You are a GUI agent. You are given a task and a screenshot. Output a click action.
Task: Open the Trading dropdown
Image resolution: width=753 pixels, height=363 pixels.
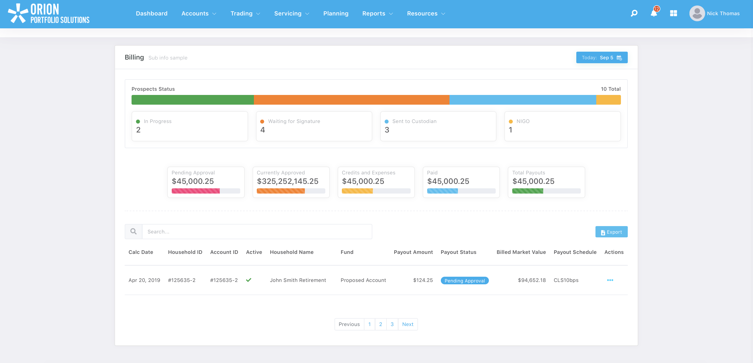tap(245, 13)
